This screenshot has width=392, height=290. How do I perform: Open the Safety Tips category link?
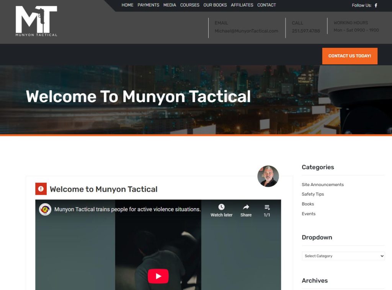(x=312, y=194)
